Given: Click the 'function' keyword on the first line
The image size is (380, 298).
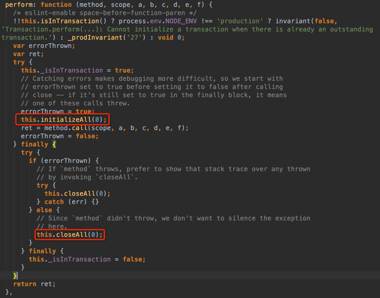Looking at the screenshot, I should tap(56, 5).
